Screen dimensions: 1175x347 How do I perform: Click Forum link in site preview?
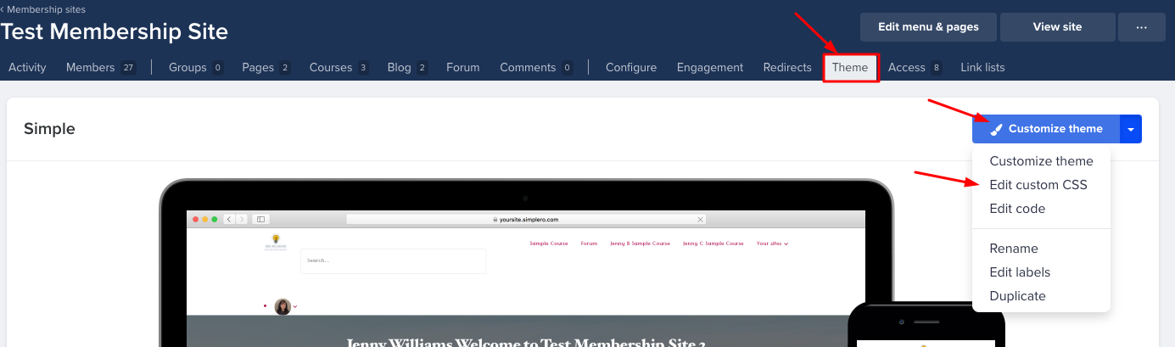point(589,243)
